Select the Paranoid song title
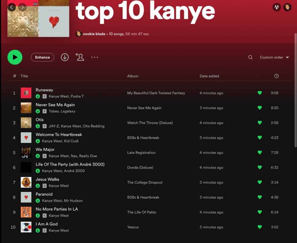This screenshot has height=243, width=297. 44,194
